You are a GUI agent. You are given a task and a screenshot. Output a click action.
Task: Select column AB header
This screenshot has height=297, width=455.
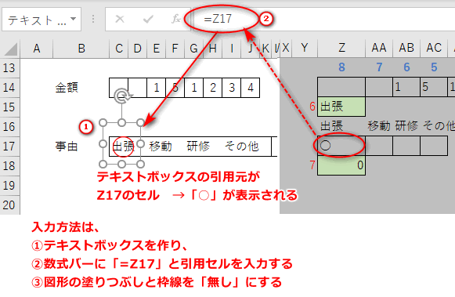(406, 48)
